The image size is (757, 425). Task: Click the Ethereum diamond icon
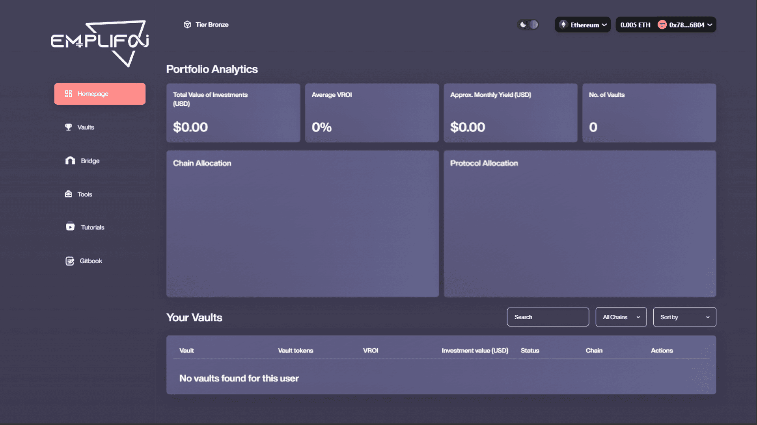(563, 25)
